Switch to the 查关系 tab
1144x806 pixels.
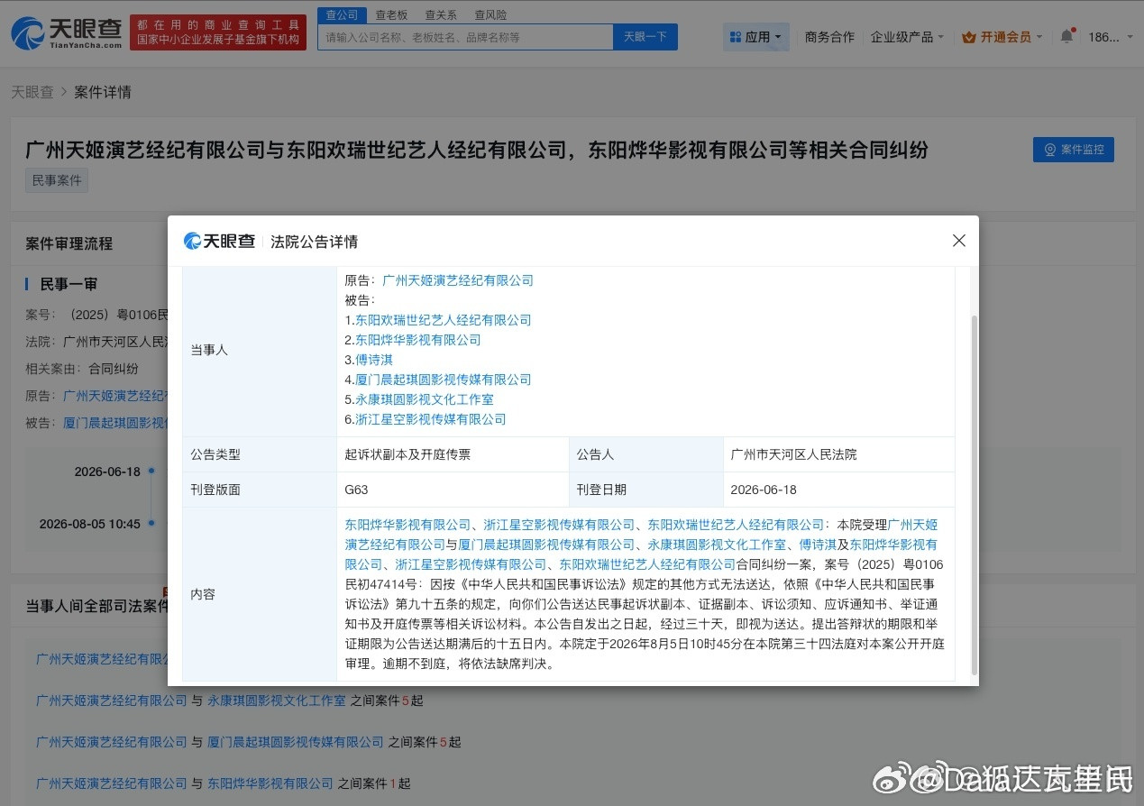(441, 15)
